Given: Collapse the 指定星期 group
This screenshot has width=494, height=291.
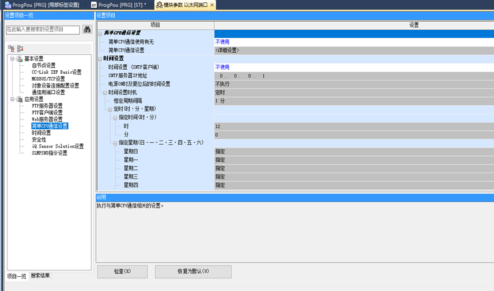Looking at the screenshot, I should tap(115, 143).
